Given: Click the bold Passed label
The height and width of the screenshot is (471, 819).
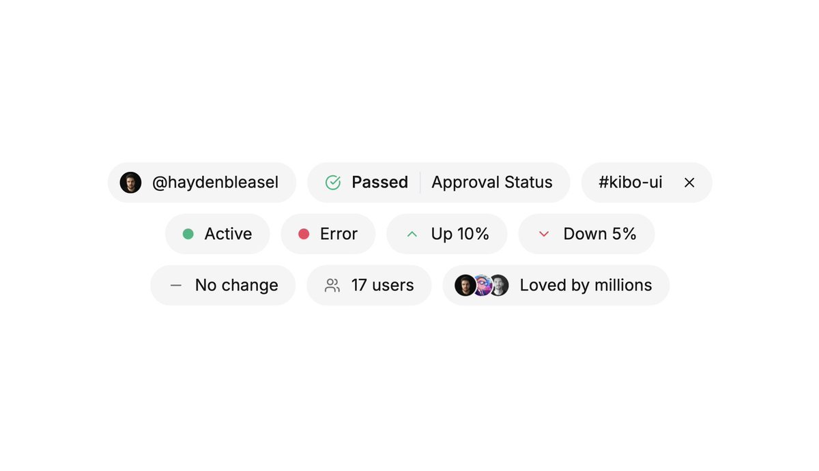Looking at the screenshot, I should coord(379,183).
